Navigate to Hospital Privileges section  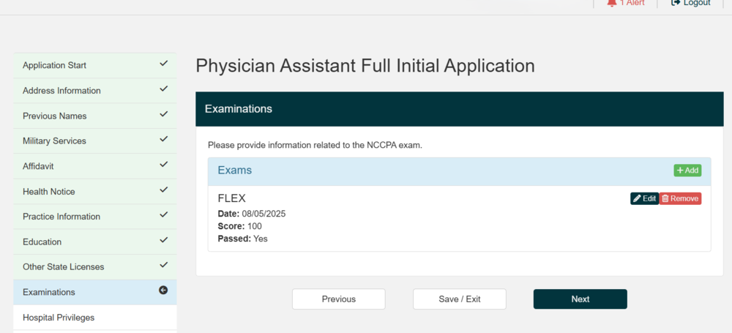pos(59,318)
